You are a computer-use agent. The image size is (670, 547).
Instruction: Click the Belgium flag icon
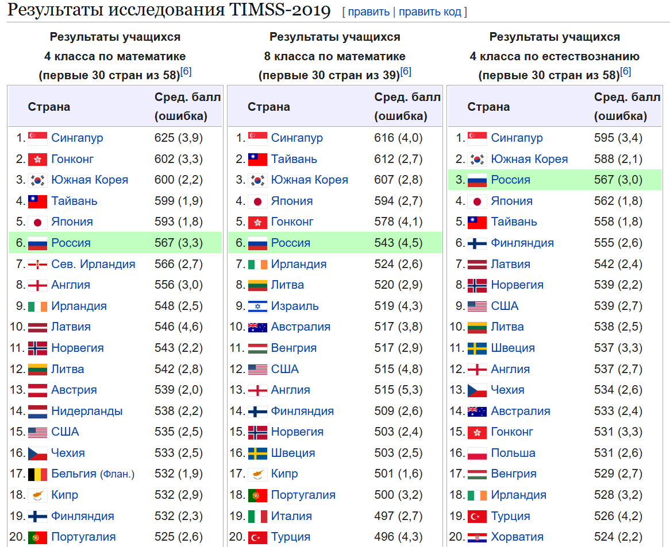(x=37, y=474)
